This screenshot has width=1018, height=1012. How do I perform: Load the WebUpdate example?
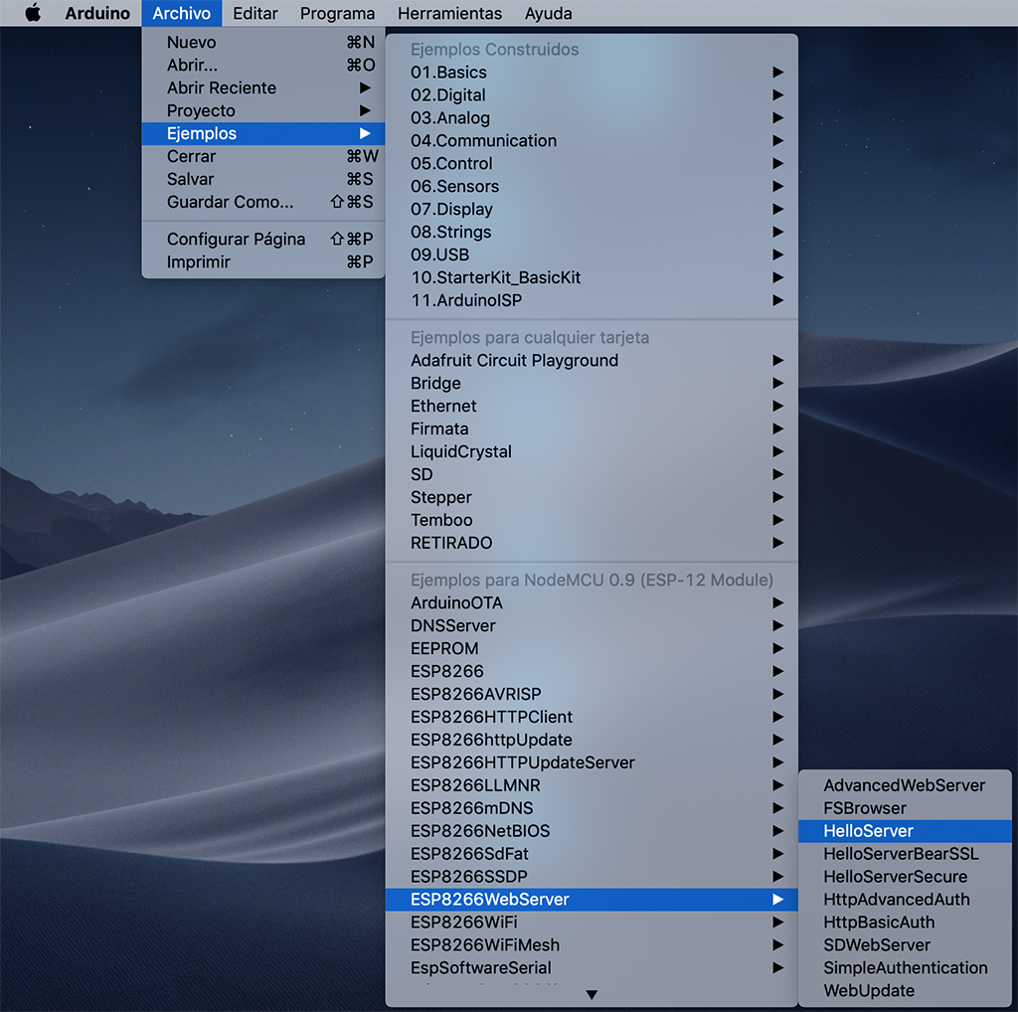pos(905,990)
